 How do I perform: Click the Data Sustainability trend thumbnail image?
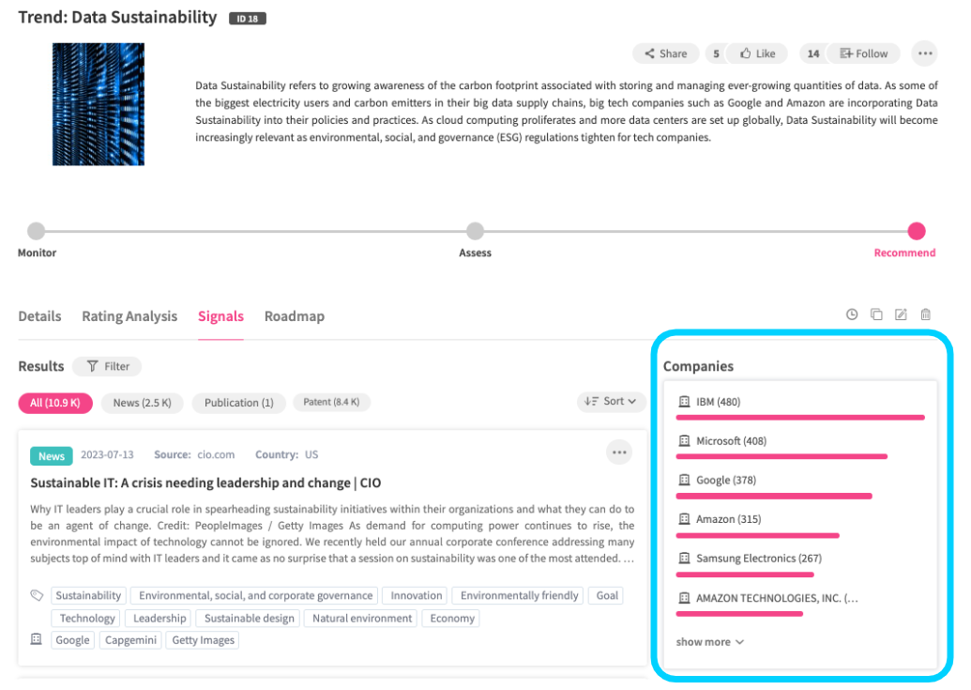[99, 104]
